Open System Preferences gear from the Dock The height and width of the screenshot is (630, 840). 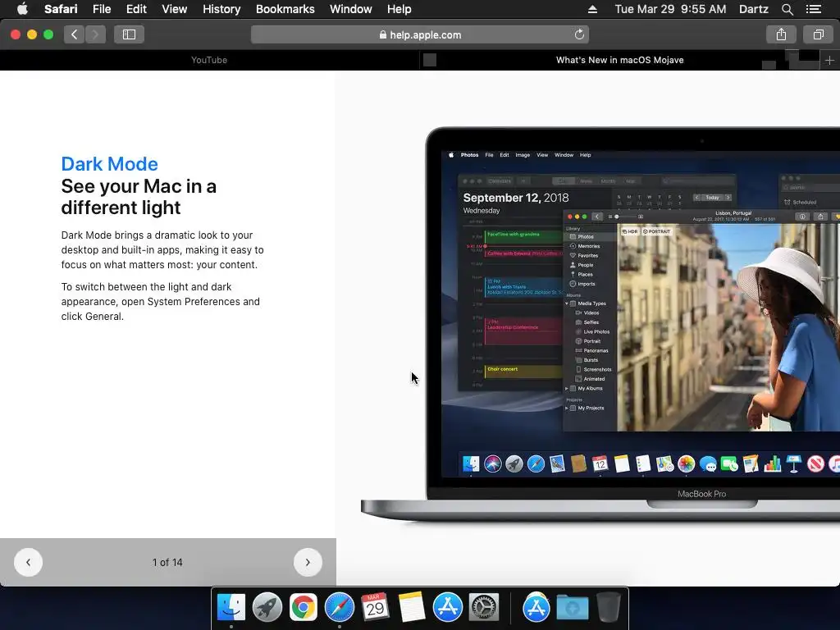click(x=484, y=608)
